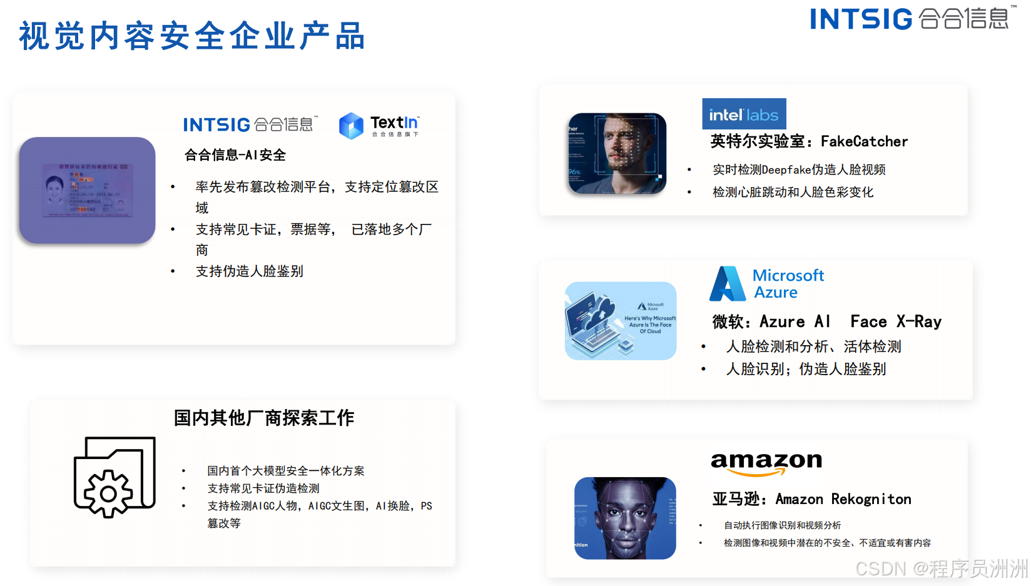Select the Amazon Rekognition face mesh image
This screenshot has width=1031, height=586.
point(625,518)
